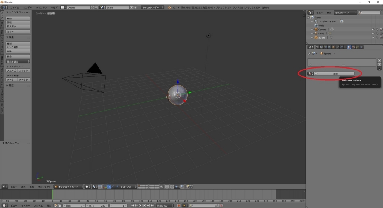Open the Object properties cube icon
The height and width of the screenshot is (208, 383).
pyautogui.click(x=333, y=47)
